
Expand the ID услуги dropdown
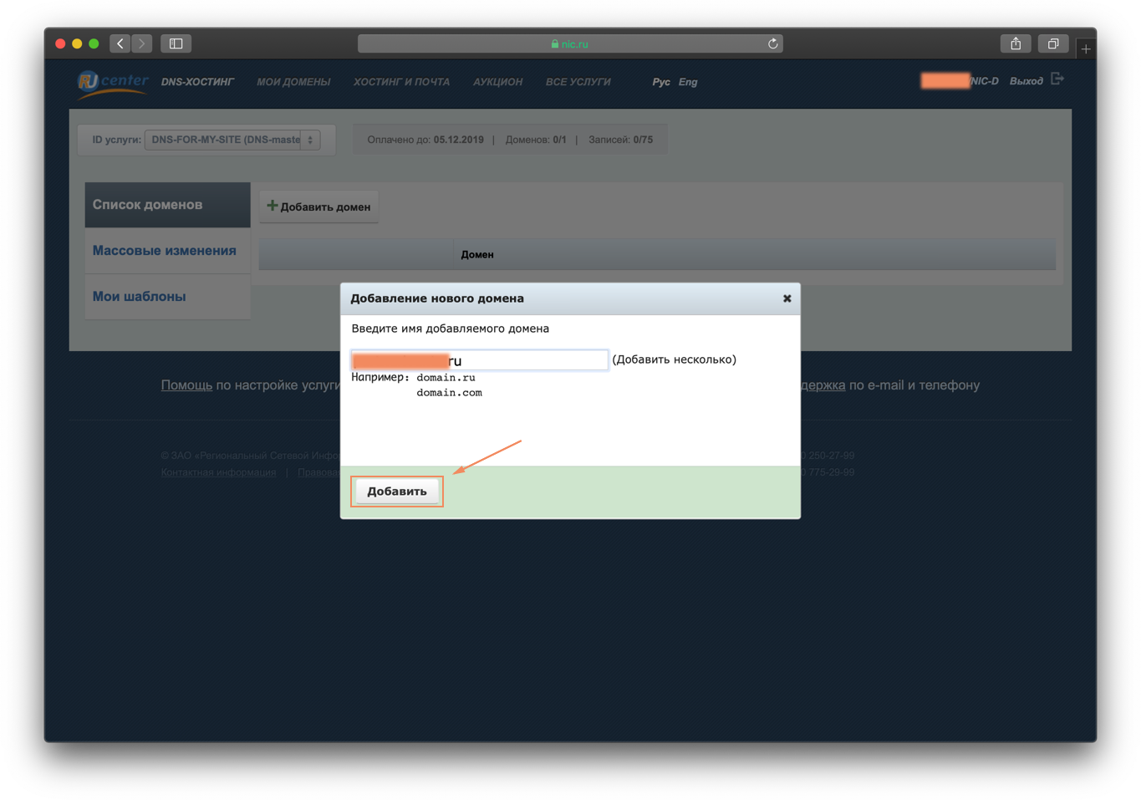click(232, 140)
